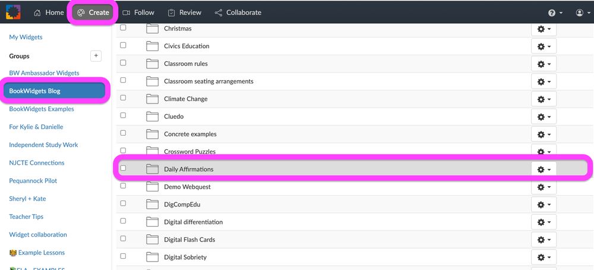Click the Classroom seating arrangements folder icon
Image resolution: width=594 pixels, height=270 pixels.
click(x=152, y=81)
